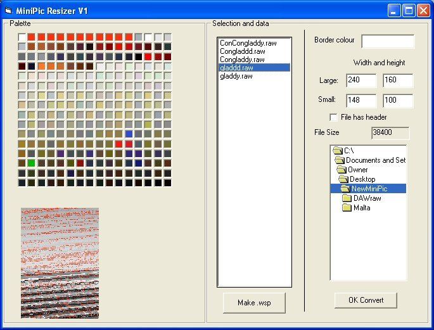Minimize the MiniPic Resizer window
Screen dimensions: 434x330
[x=393, y=11]
